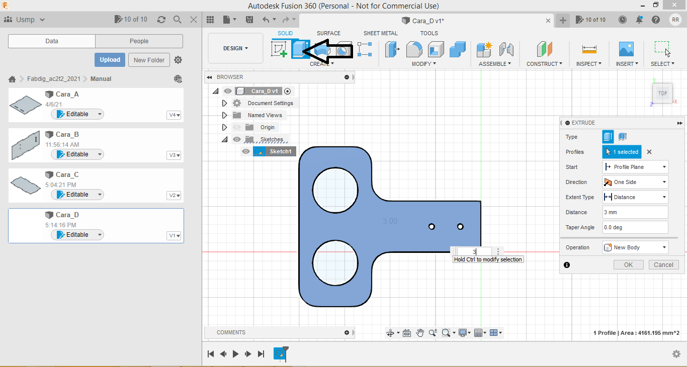The width and height of the screenshot is (687, 367).
Task: Open the Data Panel grid icon
Action: click(x=210, y=20)
